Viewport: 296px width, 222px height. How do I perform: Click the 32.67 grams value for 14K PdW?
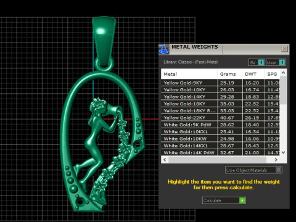coord(227,153)
